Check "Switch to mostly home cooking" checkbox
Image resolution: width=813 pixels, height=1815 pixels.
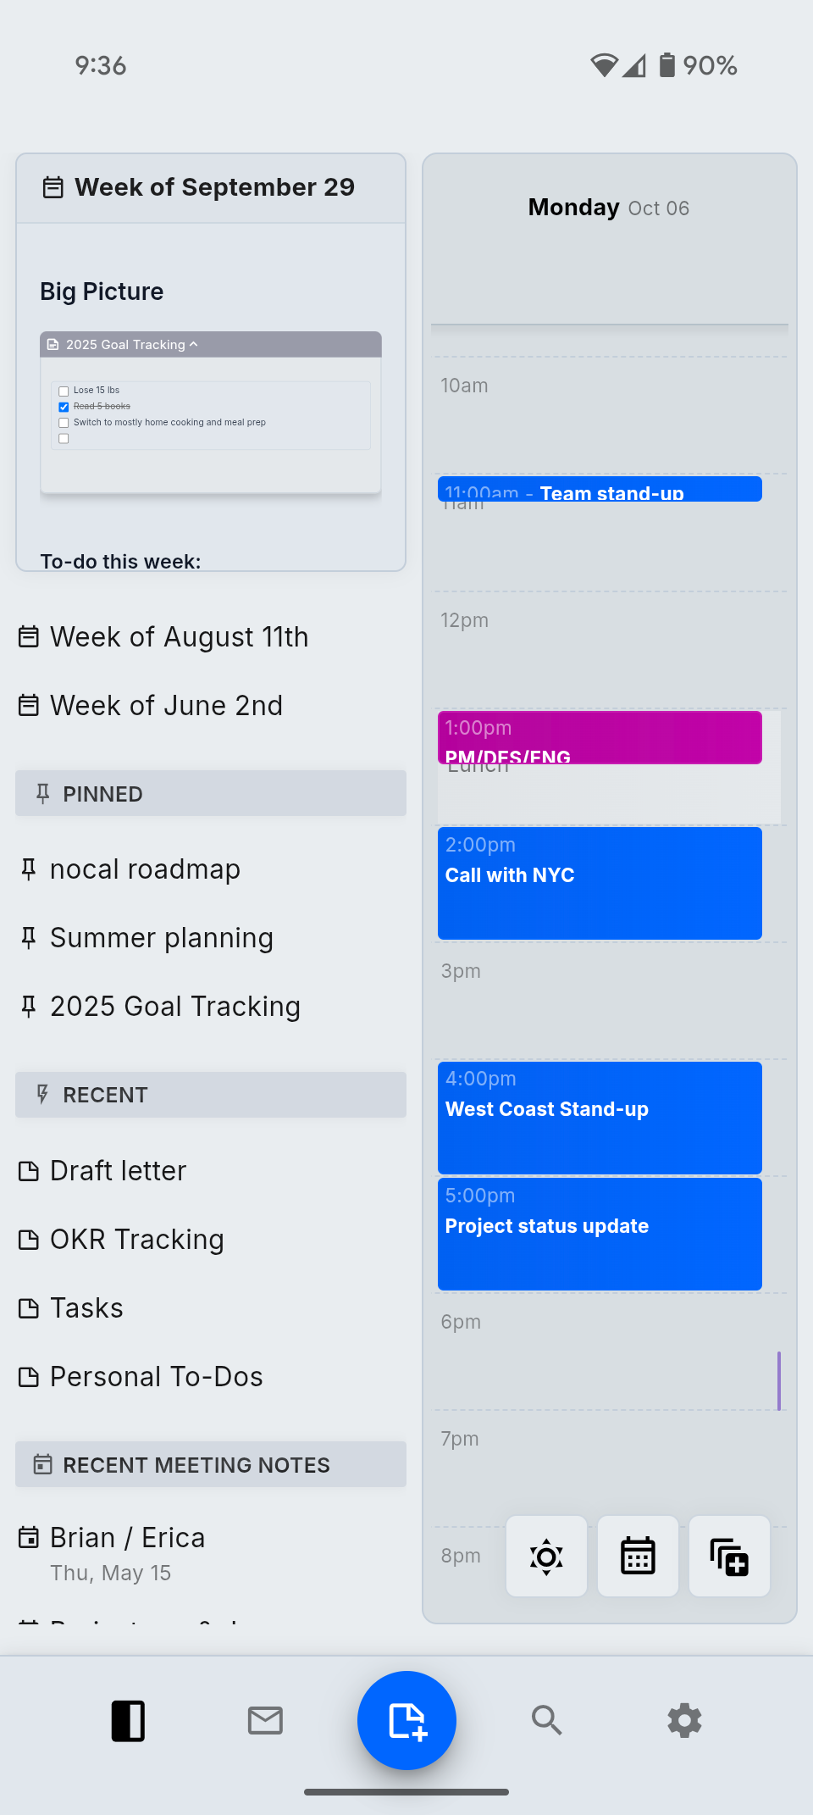tap(64, 423)
